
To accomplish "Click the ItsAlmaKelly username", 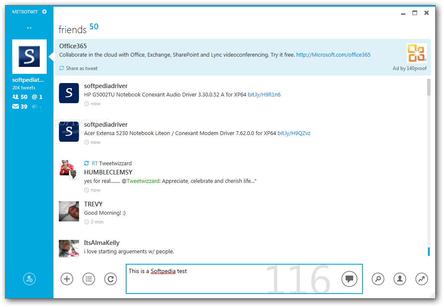I will tap(102, 243).
